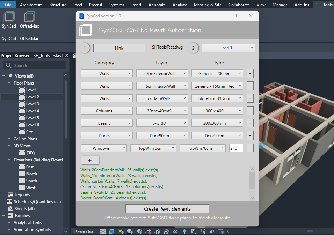The height and width of the screenshot is (235, 334).
Task: Collapse the Floor Plans tree node
Action: (x=9, y=83)
